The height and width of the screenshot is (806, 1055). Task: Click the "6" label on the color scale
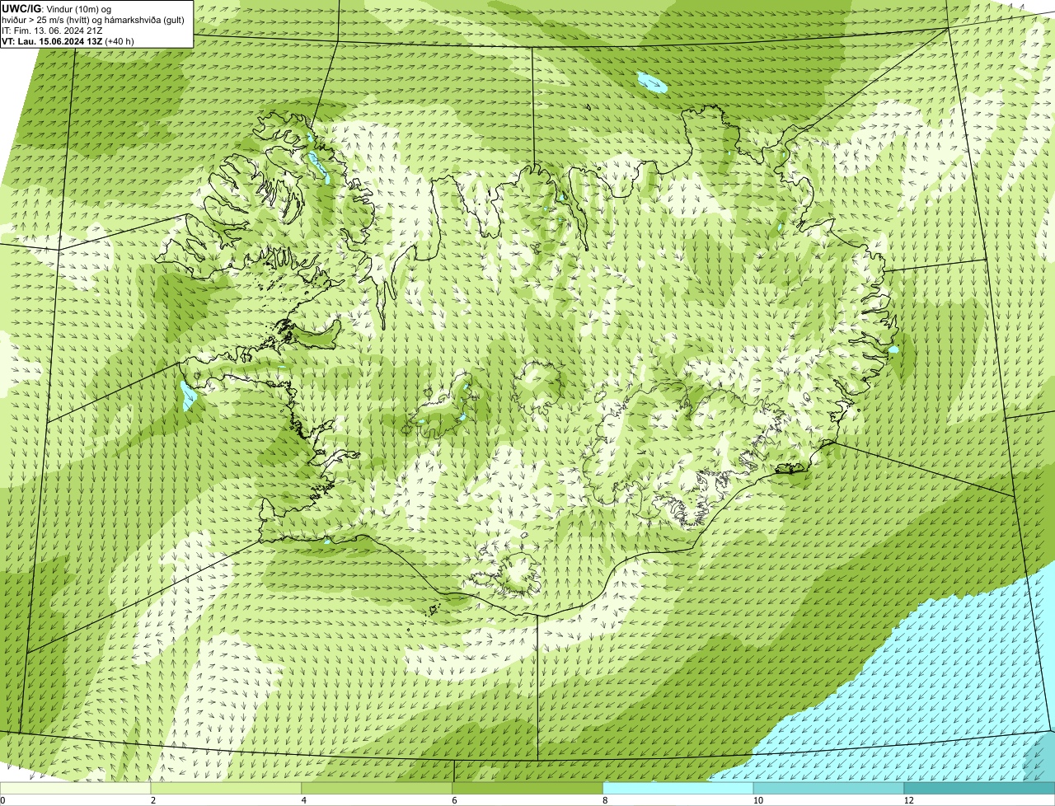[455, 800]
